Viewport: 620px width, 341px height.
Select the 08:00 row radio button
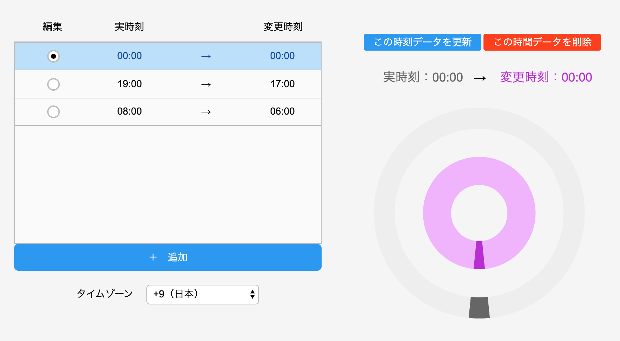[53, 112]
